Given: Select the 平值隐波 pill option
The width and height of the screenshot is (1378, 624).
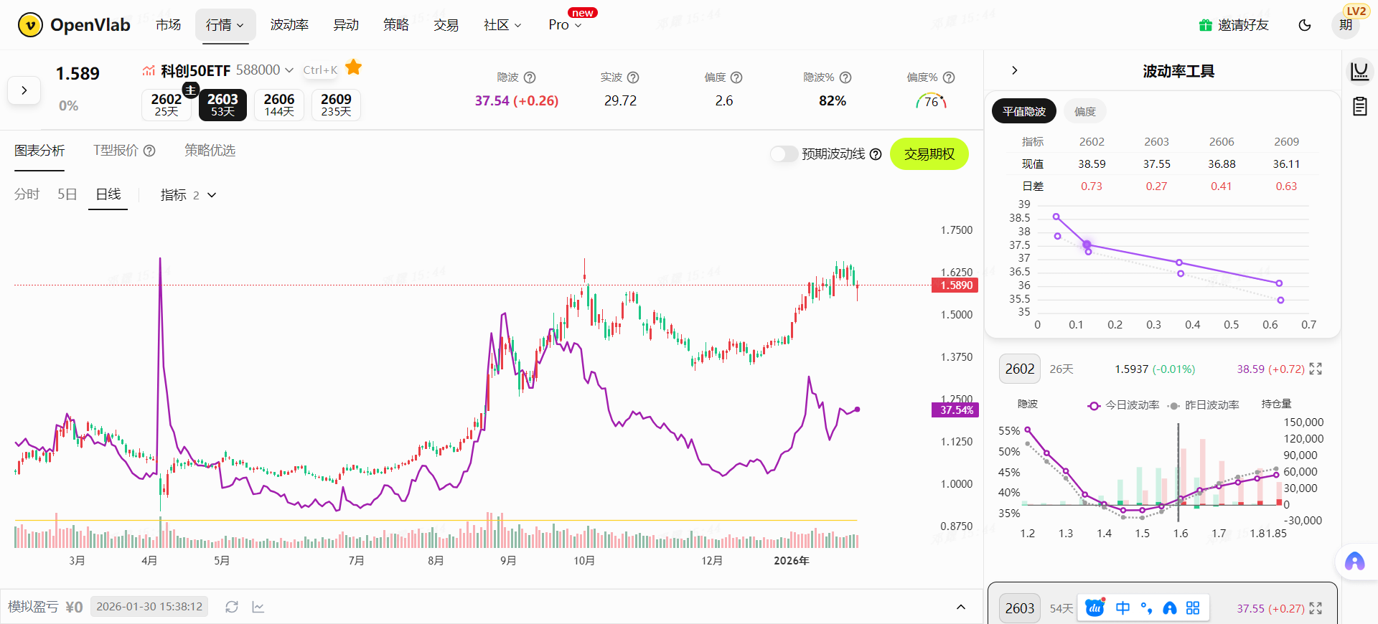Looking at the screenshot, I should pos(1024,111).
